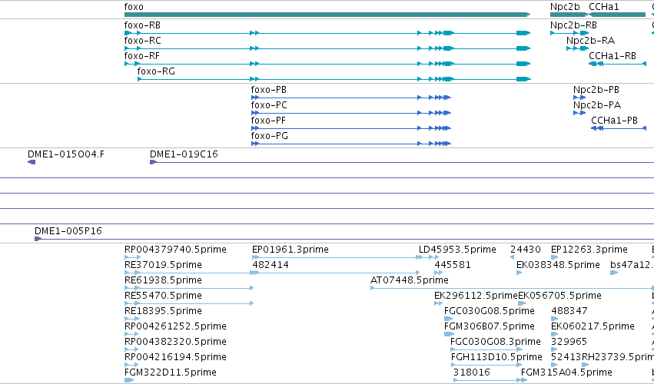Select the foxo-PB protein label
This screenshot has height=384, width=654.
pos(269,90)
